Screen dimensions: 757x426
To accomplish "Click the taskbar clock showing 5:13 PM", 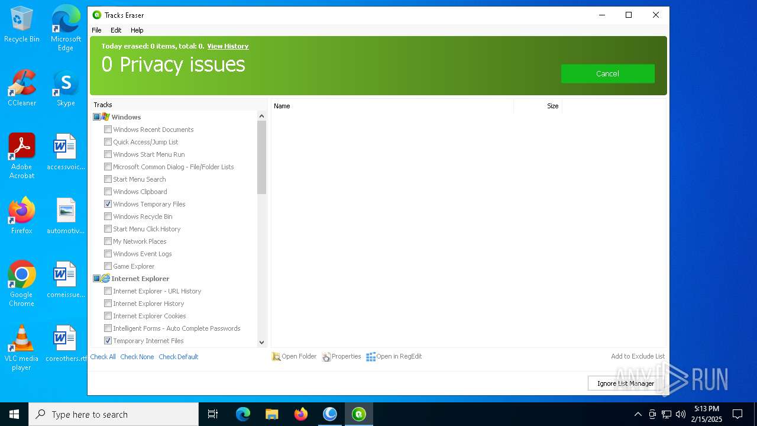I will [708, 414].
